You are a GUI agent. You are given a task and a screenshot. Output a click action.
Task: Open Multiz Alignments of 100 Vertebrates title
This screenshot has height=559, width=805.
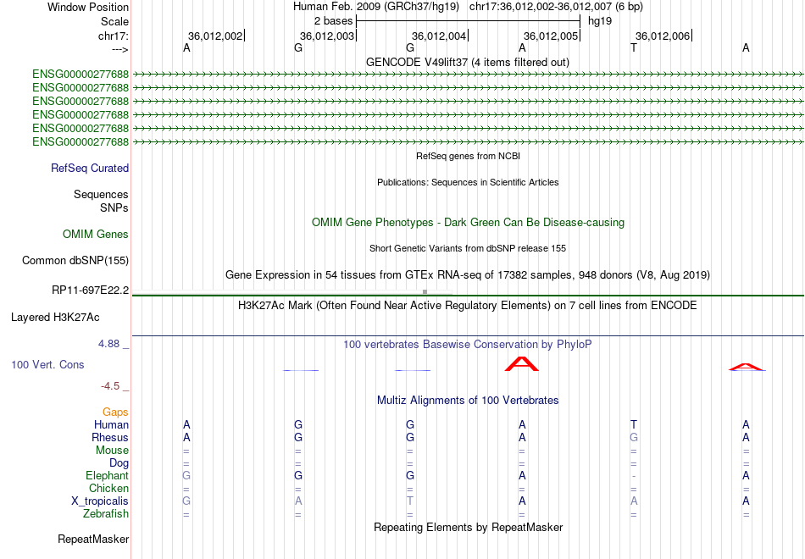468,401
